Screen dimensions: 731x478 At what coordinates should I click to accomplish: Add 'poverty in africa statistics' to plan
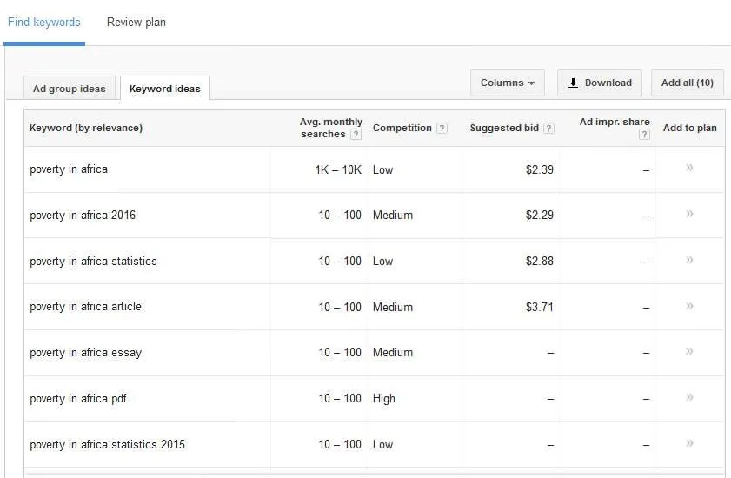tap(689, 260)
